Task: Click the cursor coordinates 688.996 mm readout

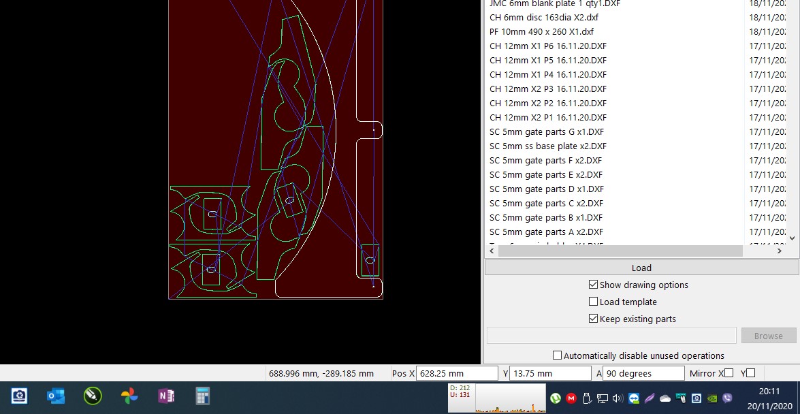Action: click(x=321, y=373)
